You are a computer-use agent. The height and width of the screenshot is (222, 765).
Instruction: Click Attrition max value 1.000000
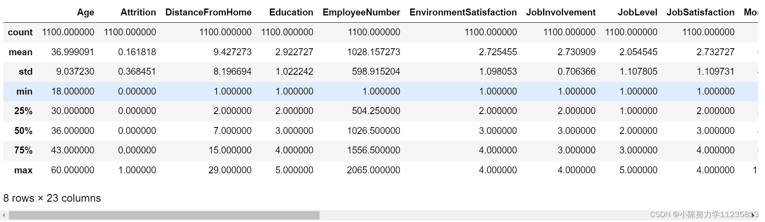pyautogui.click(x=137, y=170)
